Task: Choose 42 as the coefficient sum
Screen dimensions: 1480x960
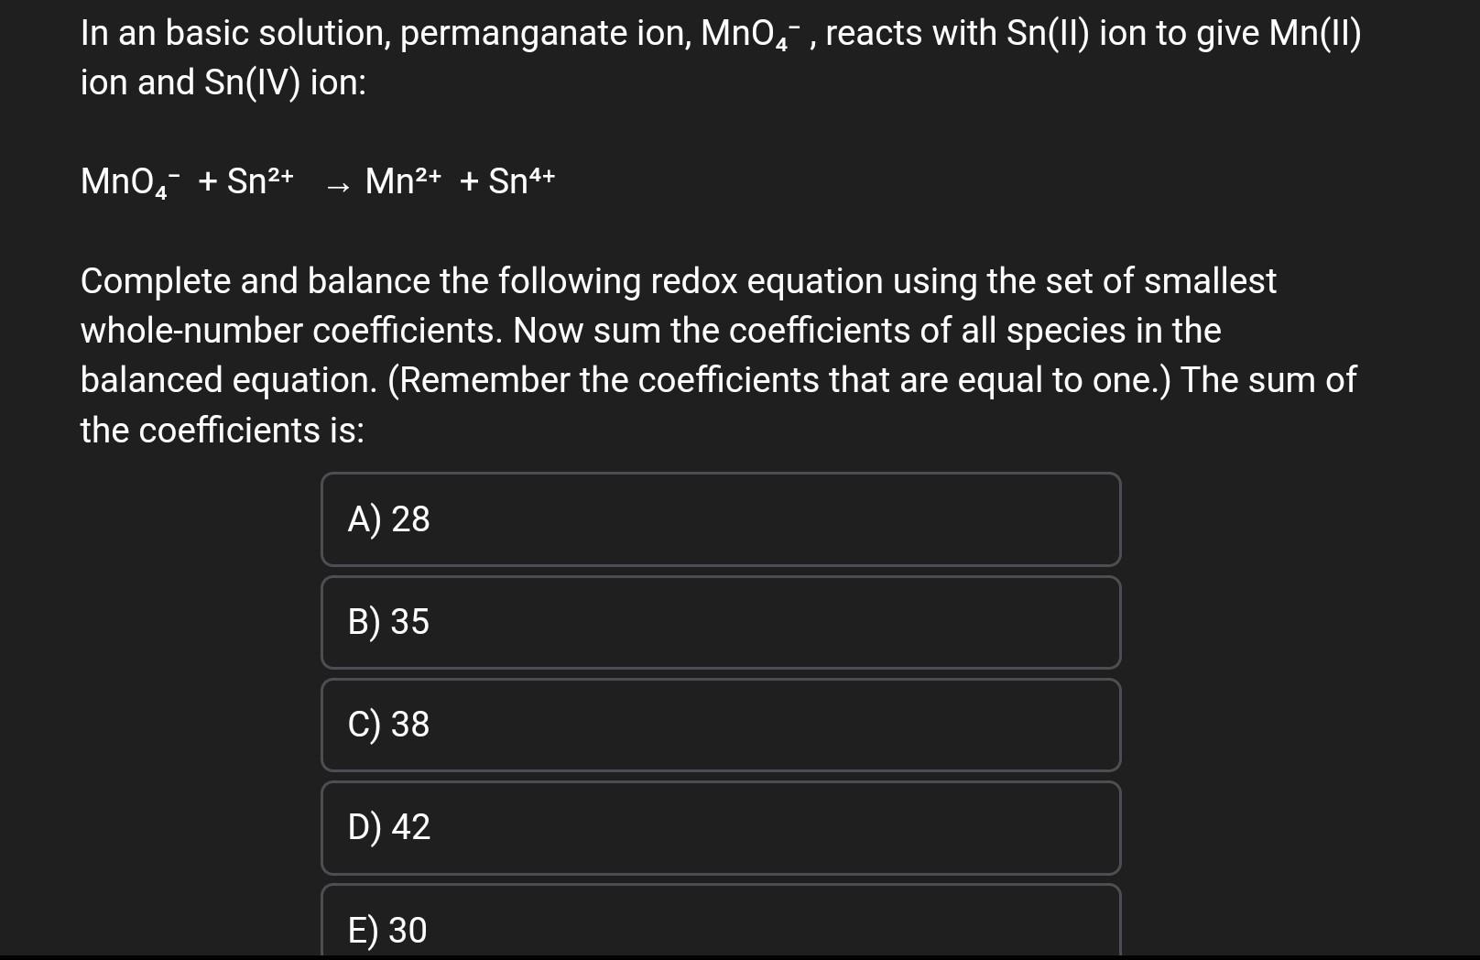Action: [721, 827]
